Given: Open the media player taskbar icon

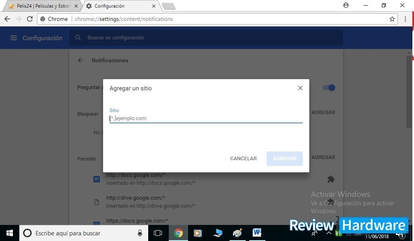Looking at the screenshot, I should (197, 233).
